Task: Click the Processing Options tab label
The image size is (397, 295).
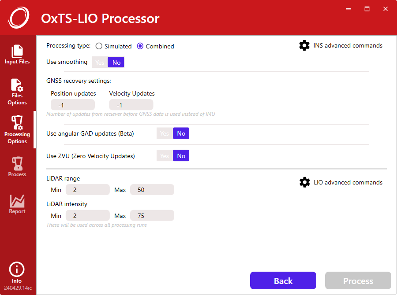Action: [17, 138]
